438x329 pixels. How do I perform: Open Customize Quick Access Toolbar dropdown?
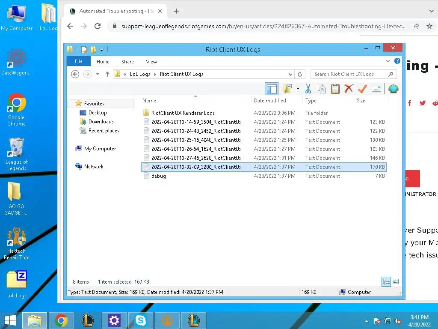pos(101,50)
